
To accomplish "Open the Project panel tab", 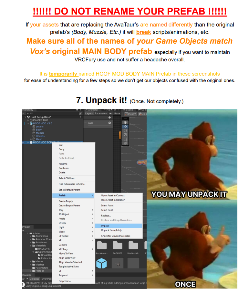I will 26,227.
